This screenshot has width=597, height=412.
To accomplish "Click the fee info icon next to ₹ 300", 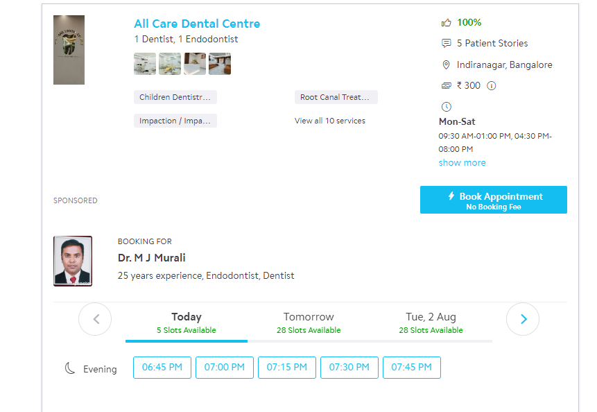I will [x=492, y=86].
